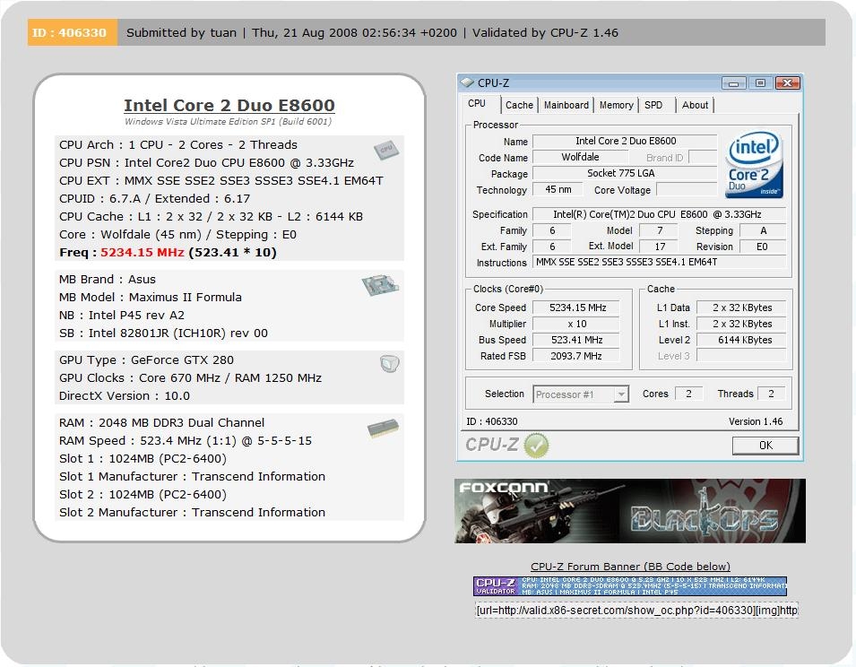Click the motherboard icon beside MB Brand
856x667 pixels.
point(380,286)
